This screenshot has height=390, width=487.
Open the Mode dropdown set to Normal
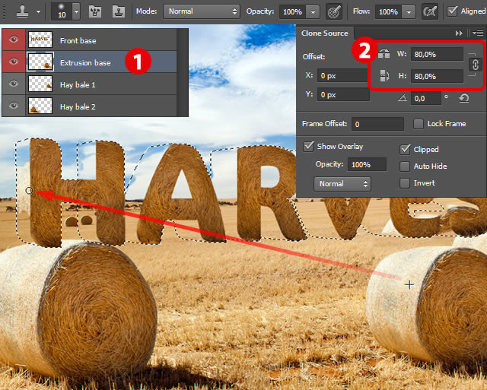[202, 11]
